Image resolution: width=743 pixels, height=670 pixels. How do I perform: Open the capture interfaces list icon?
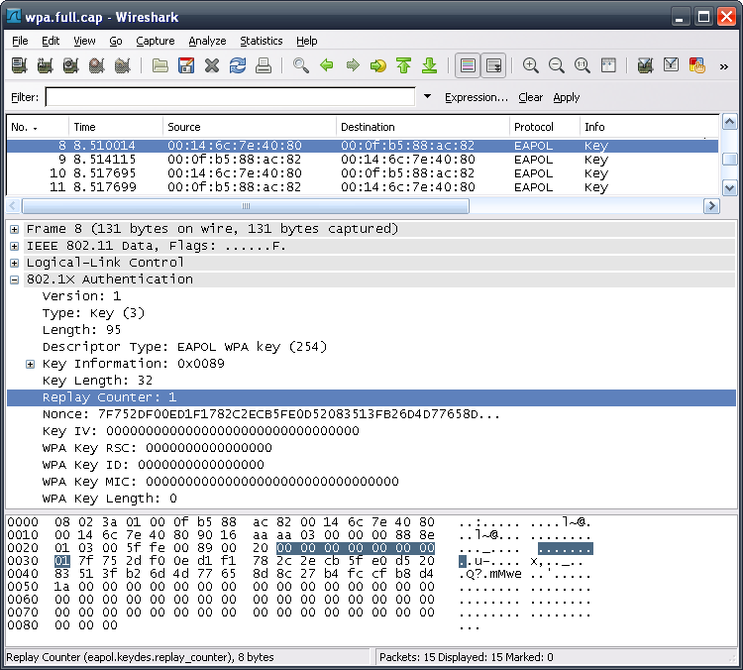[20, 65]
